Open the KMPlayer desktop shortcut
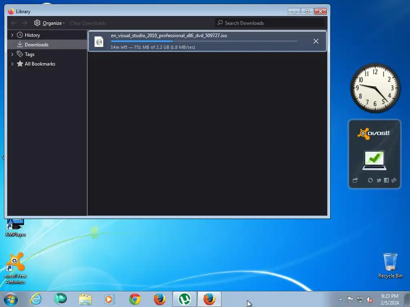The width and height of the screenshot is (410, 307). (x=16, y=228)
